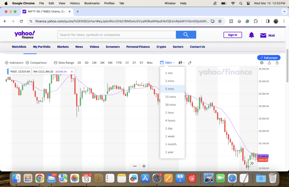
Task: Set range to 1Y
Action: pyautogui.click(x=127, y=63)
